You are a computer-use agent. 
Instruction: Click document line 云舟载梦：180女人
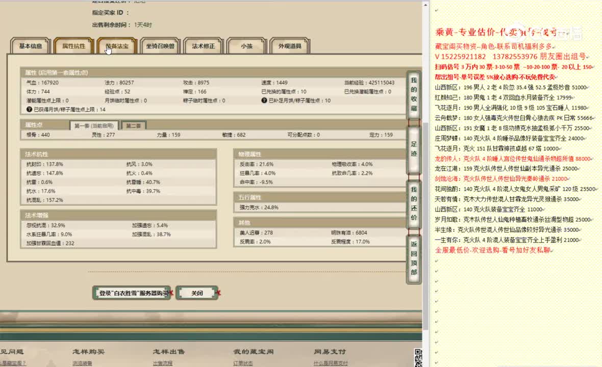(x=514, y=118)
